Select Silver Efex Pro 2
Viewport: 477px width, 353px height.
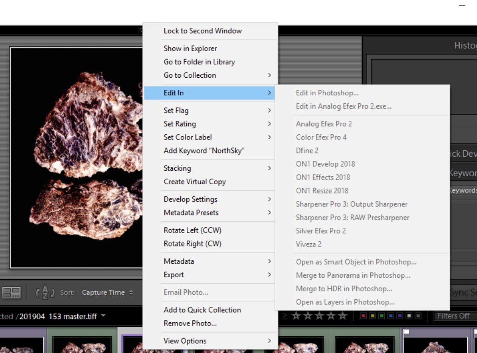coord(362,231)
